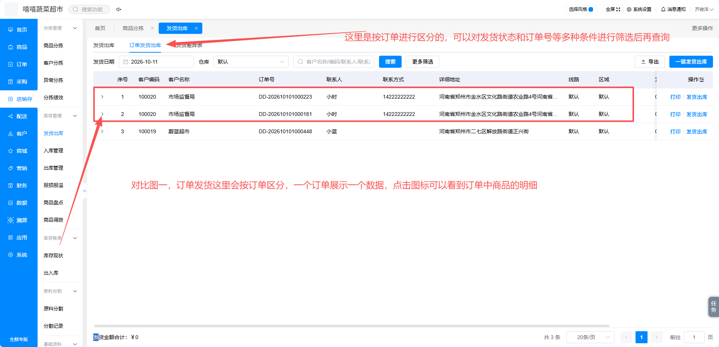Switch to the 商品分拣 page tab
719x347 pixels.
tap(133, 28)
